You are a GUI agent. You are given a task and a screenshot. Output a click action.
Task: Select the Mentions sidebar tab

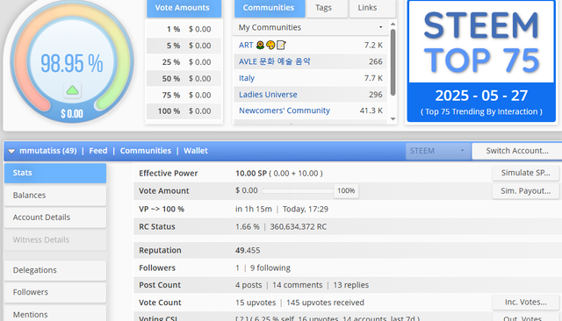(x=55, y=314)
